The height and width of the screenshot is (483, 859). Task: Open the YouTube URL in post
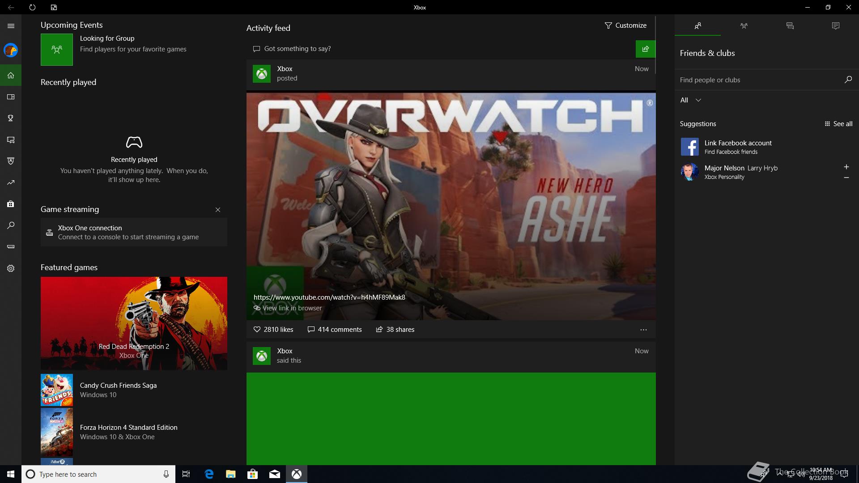(329, 297)
